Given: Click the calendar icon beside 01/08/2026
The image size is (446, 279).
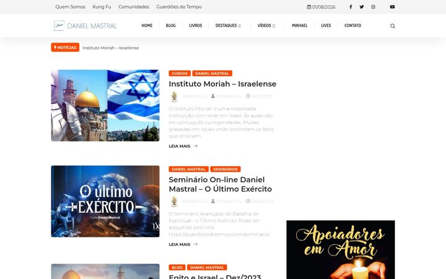Looking at the screenshot, I should (x=309, y=7).
